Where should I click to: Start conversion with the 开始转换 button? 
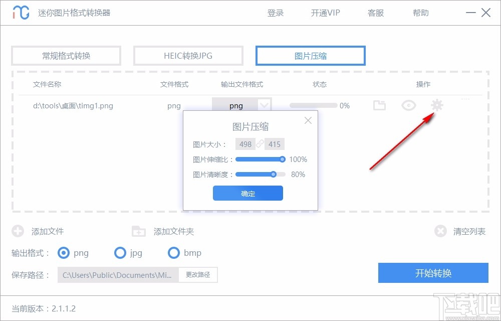coord(433,273)
